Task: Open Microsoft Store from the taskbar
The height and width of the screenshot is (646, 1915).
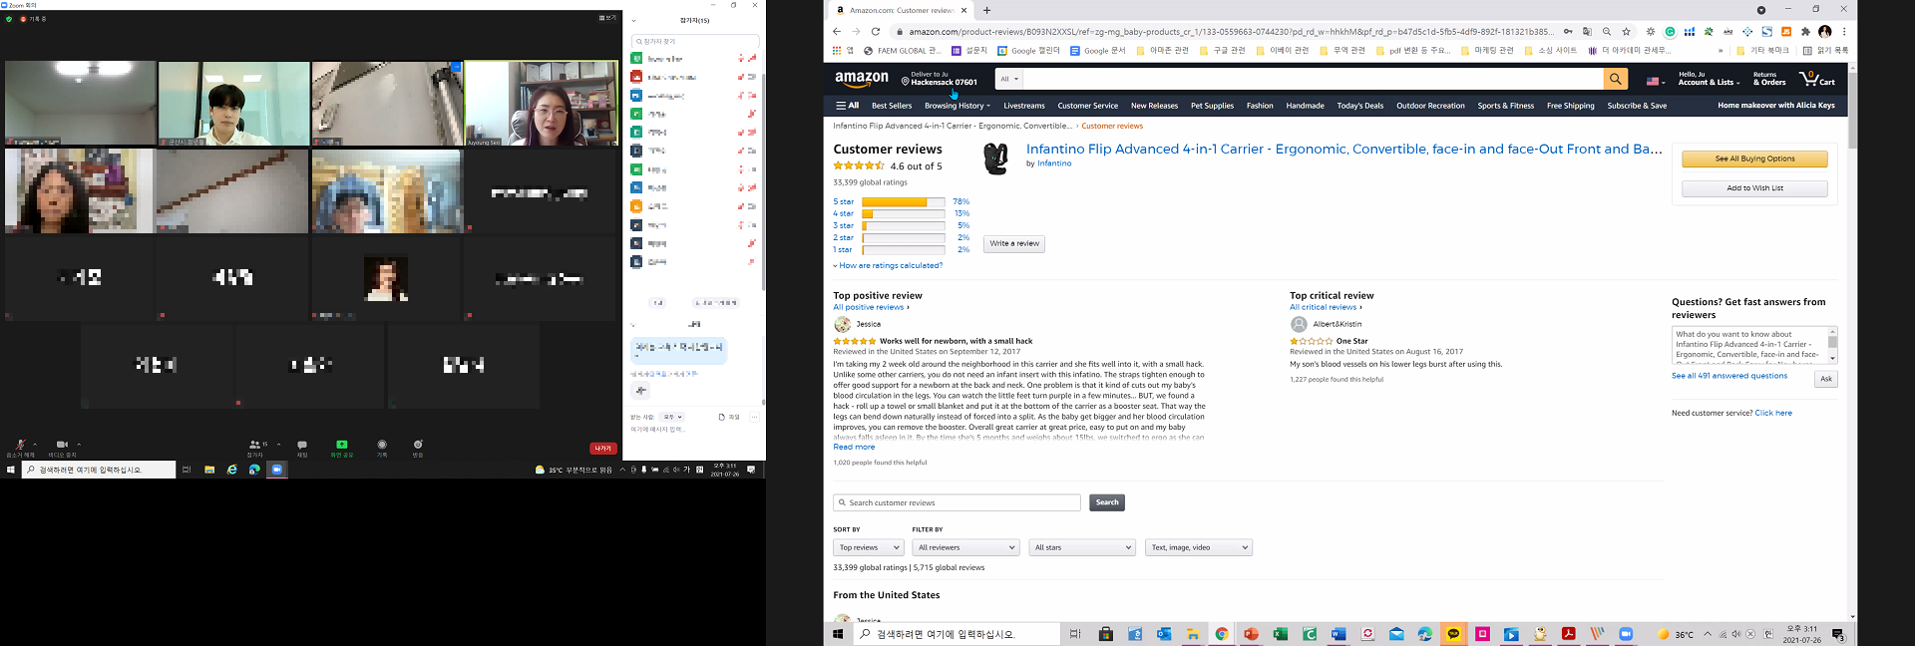Action: (1106, 634)
